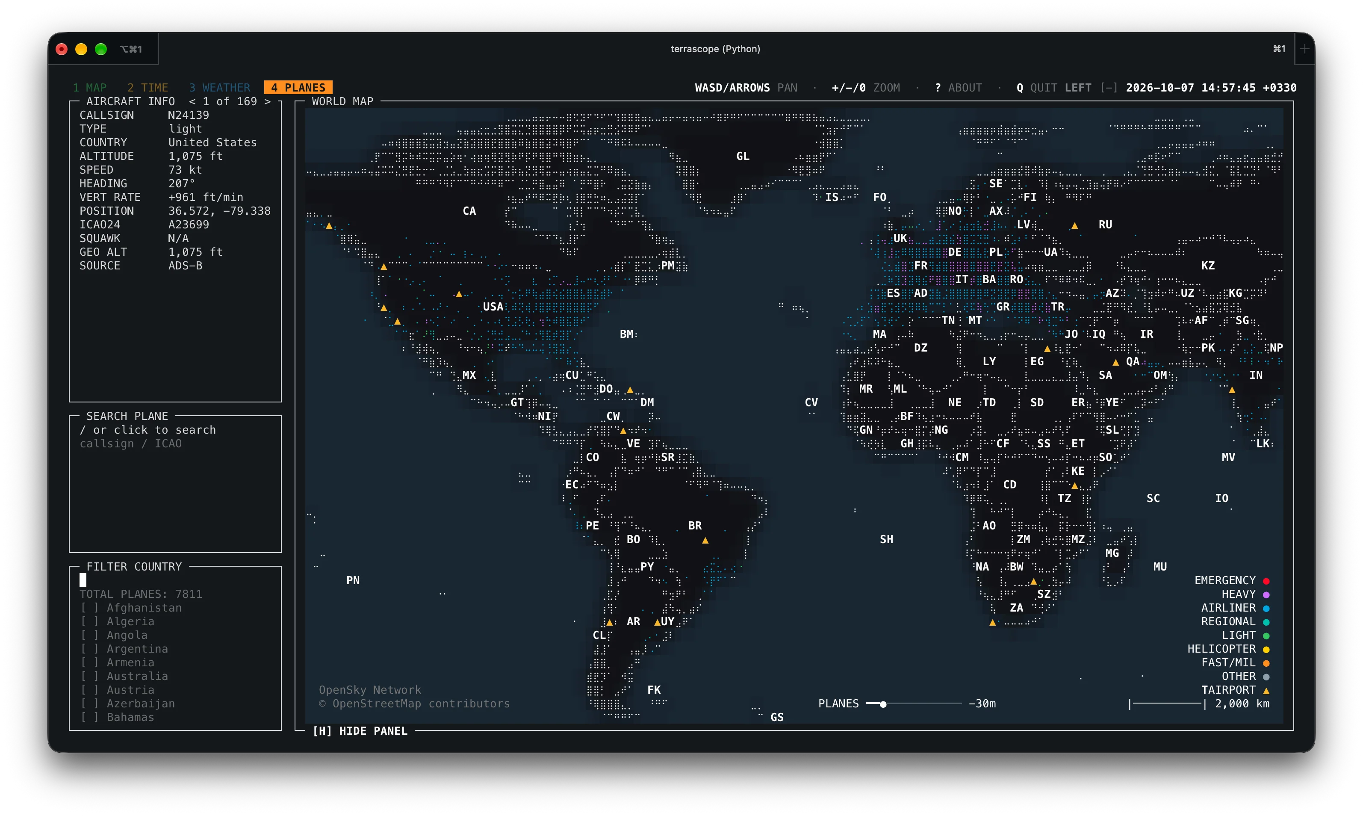Click the LIGHT green legend dot
The height and width of the screenshot is (816, 1363).
pos(1266,636)
